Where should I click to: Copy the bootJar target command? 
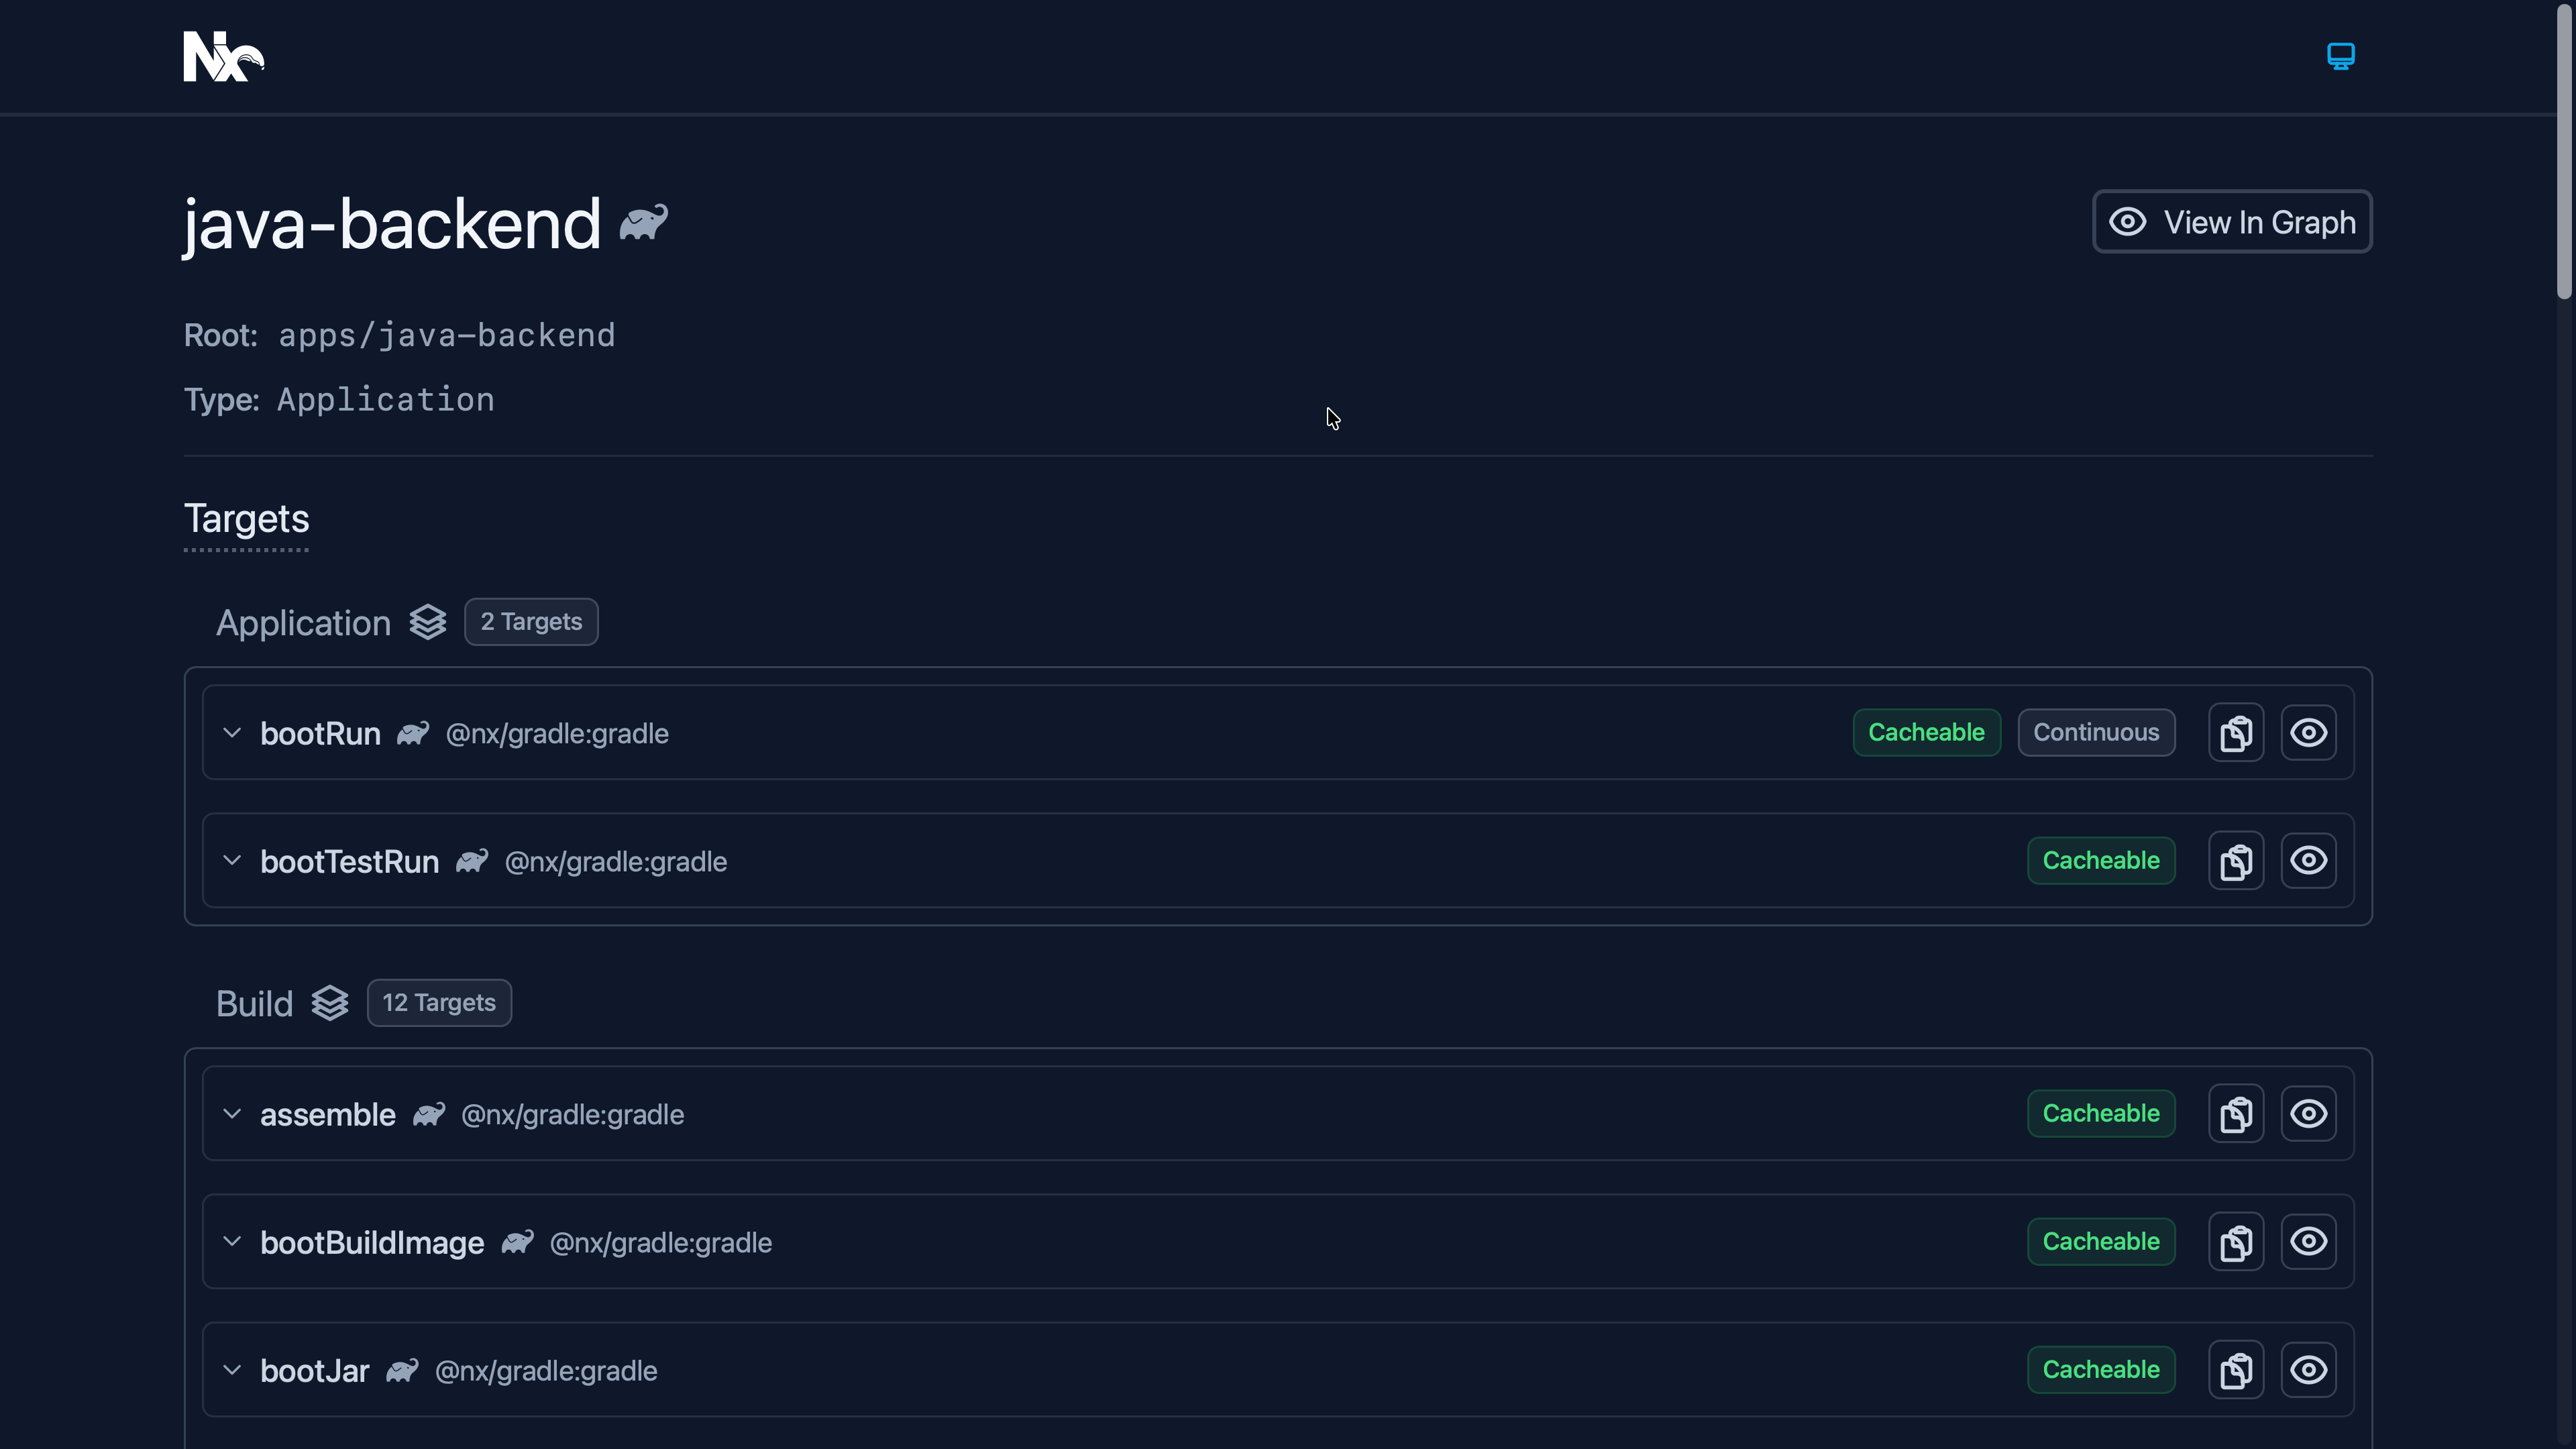2236,1370
